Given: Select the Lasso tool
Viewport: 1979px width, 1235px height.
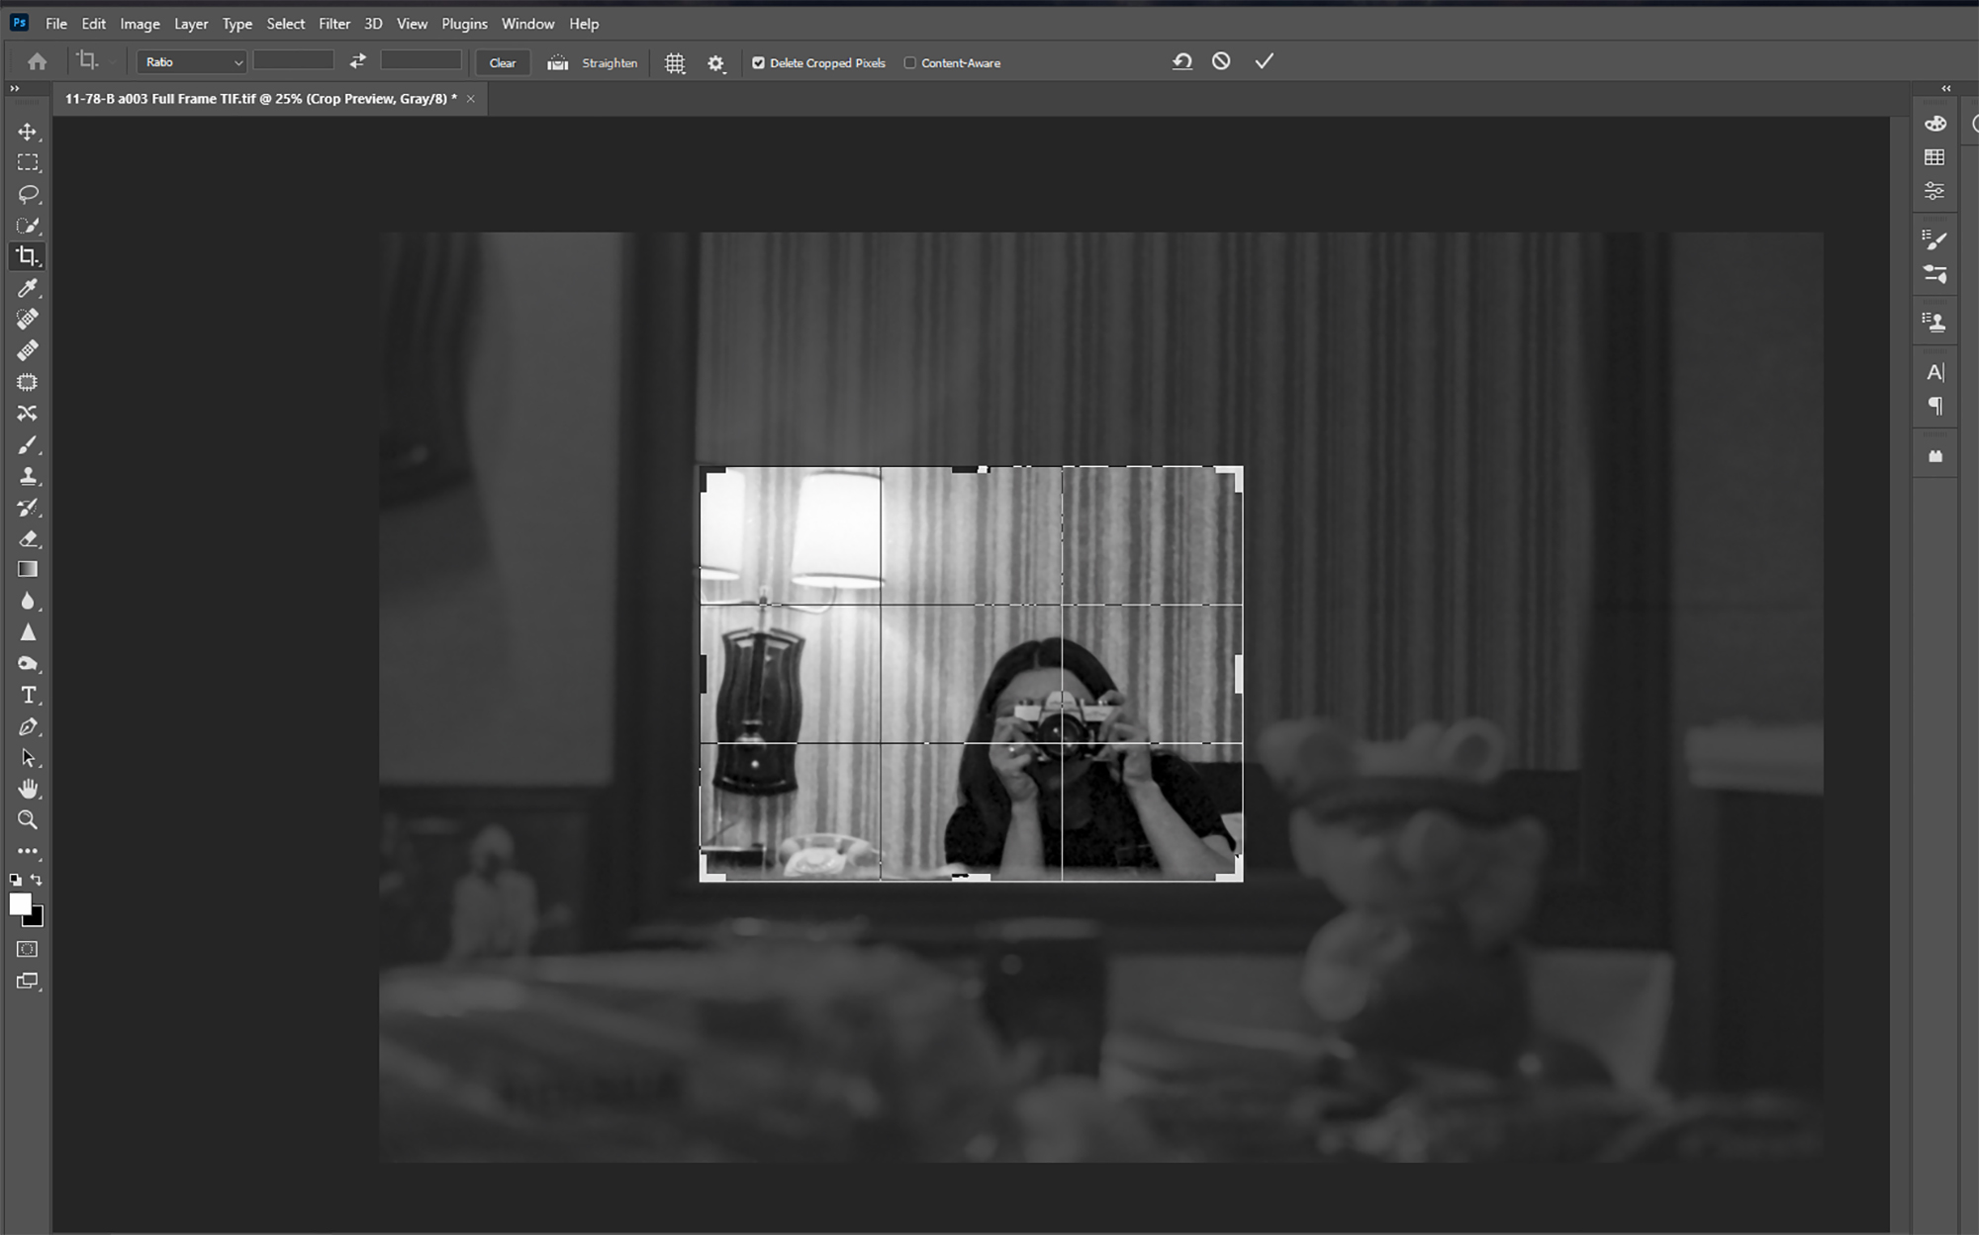Looking at the screenshot, I should click(28, 194).
